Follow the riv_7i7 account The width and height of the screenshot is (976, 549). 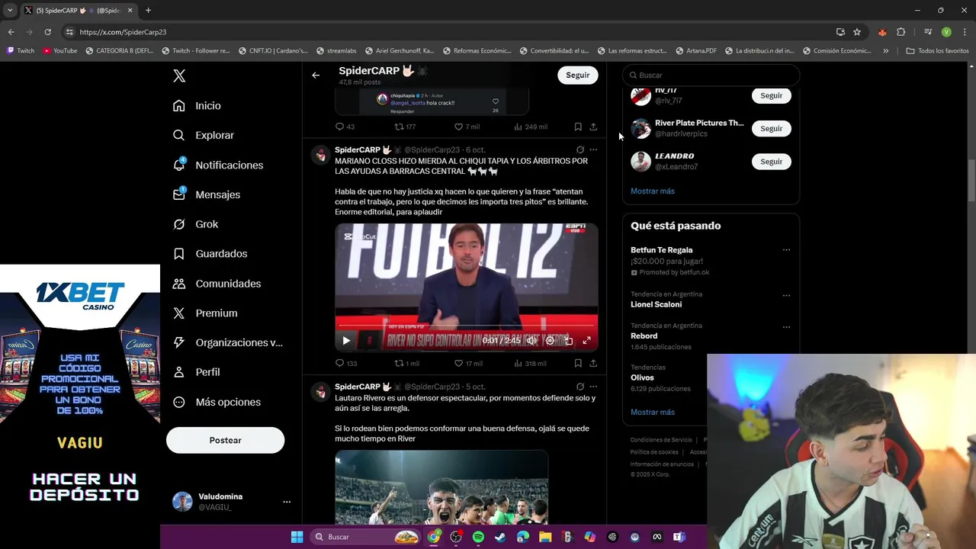click(x=771, y=95)
